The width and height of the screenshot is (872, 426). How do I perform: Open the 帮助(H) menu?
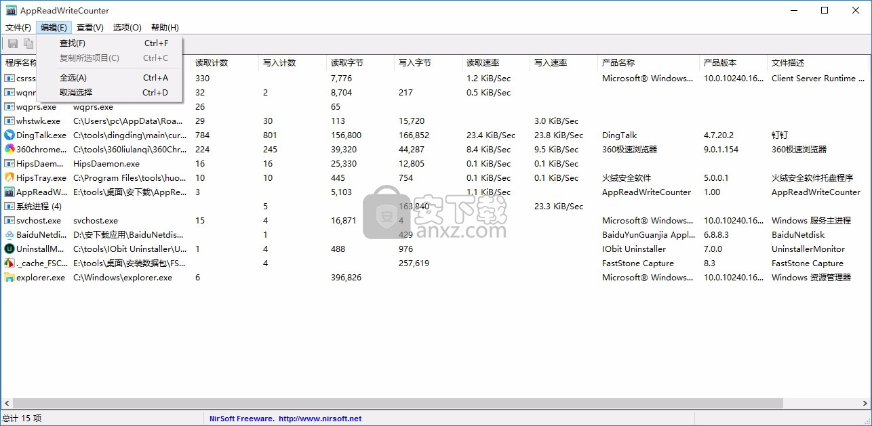[165, 28]
